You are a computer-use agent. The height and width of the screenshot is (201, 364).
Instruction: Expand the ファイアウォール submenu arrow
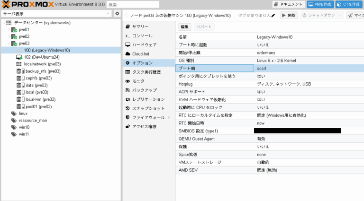(x=169, y=117)
